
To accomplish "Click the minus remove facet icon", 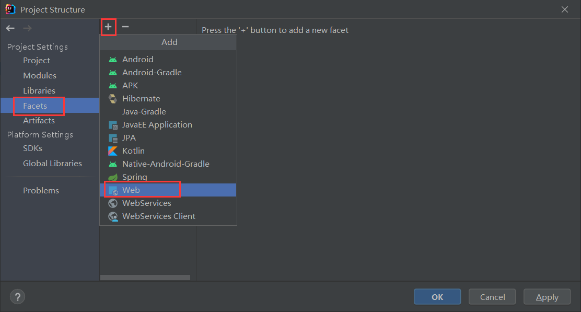I will coord(125,27).
